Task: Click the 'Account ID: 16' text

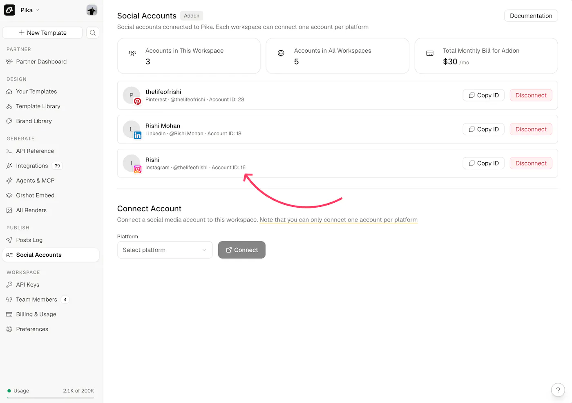Action: coord(229,167)
